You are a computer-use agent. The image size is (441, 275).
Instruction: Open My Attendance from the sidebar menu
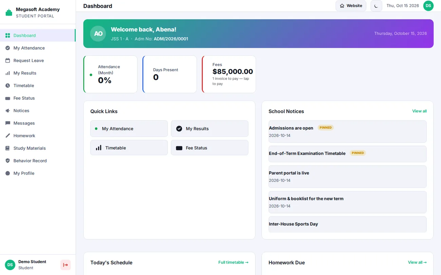pos(38,48)
